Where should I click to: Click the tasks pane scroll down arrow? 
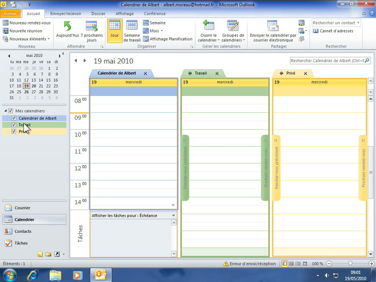(x=174, y=254)
